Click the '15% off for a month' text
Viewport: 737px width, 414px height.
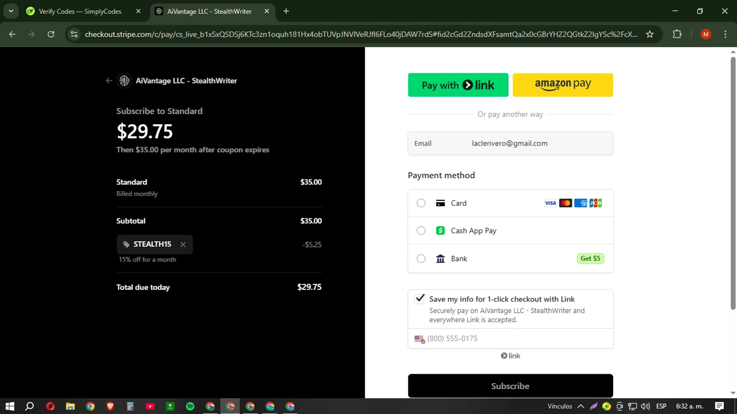(x=147, y=259)
